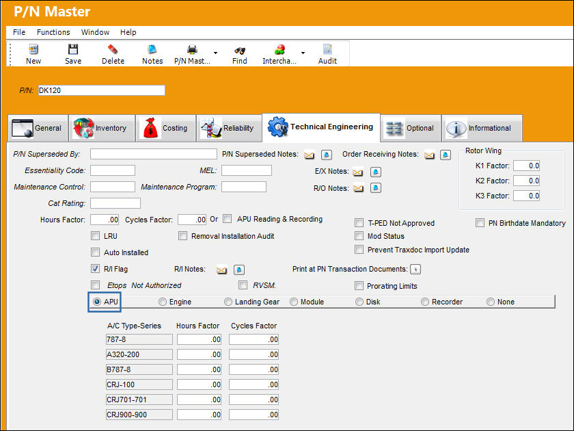The height and width of the screenshot is (431, 574).
Task: Open the File menu
Action: pos(19,32)
